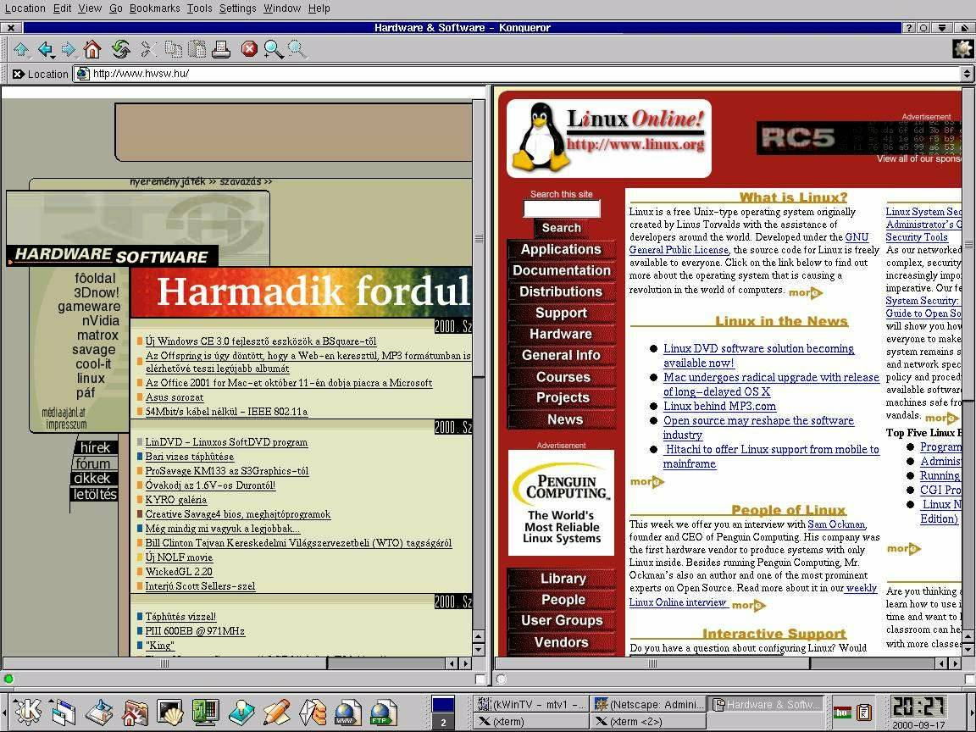Toggle the right view's link checkbox
This screenshot has height=732, width=976.
click(968, 679)
